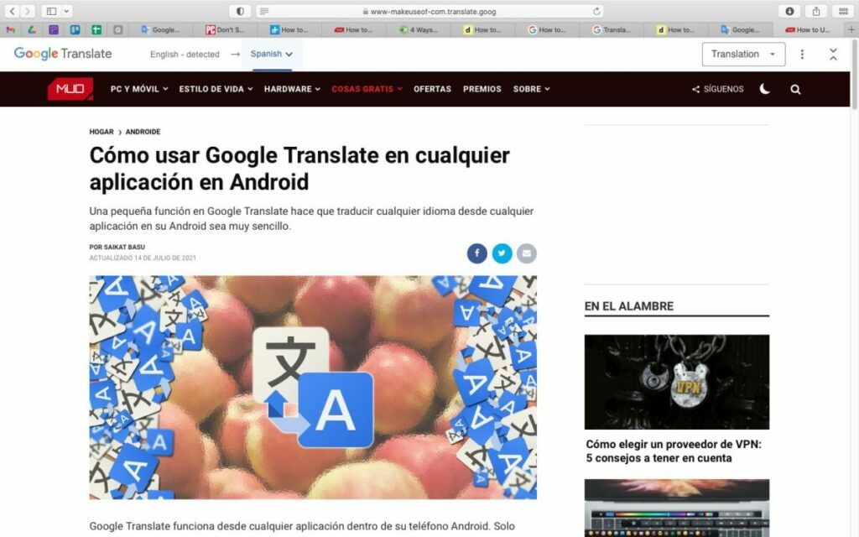This screenshot has width=859, height=537.
Task: Open the site search magnifier icon
Action: click(795, 89)
